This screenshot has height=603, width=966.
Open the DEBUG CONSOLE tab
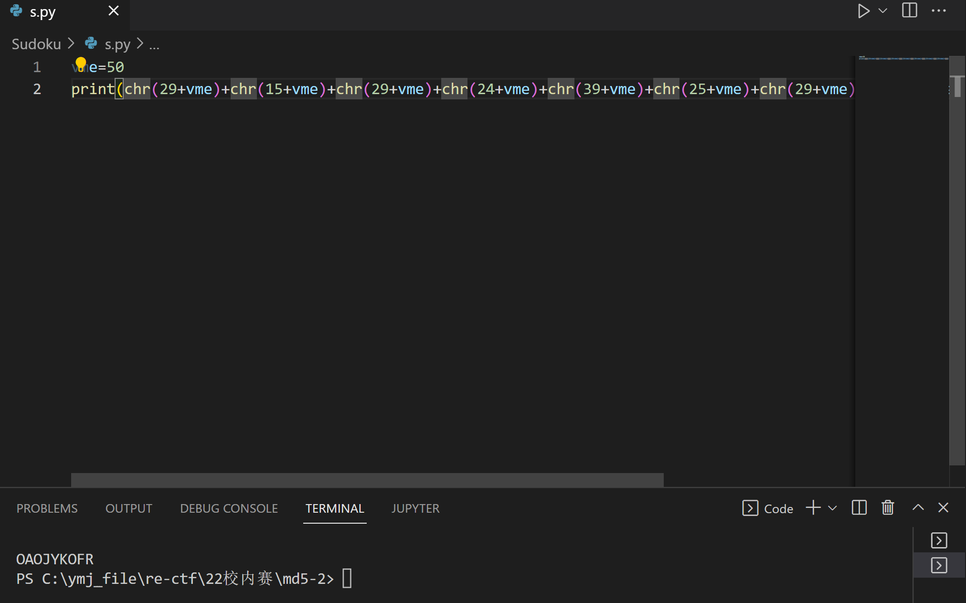(229, 508)
